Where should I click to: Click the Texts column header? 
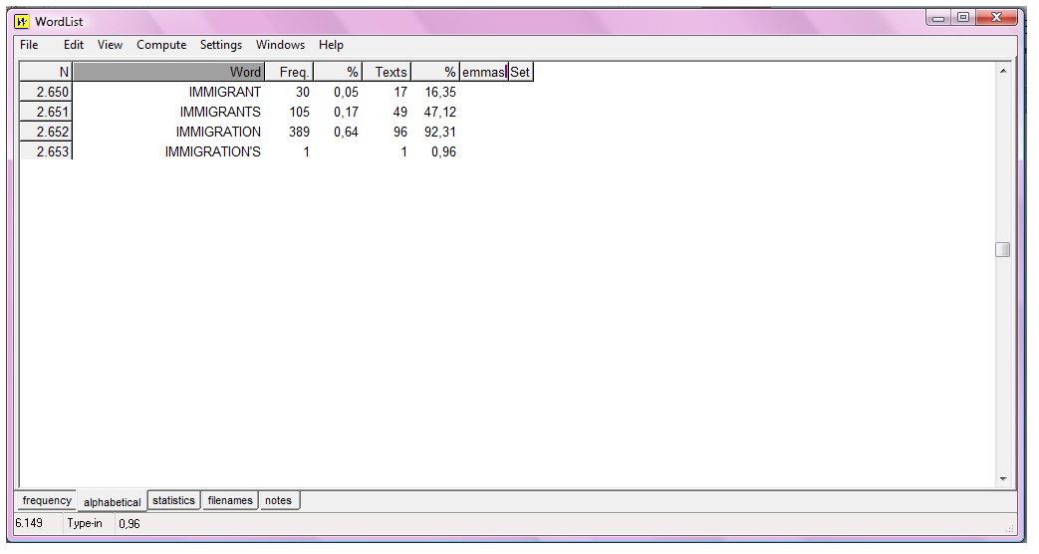pos(390,72)
